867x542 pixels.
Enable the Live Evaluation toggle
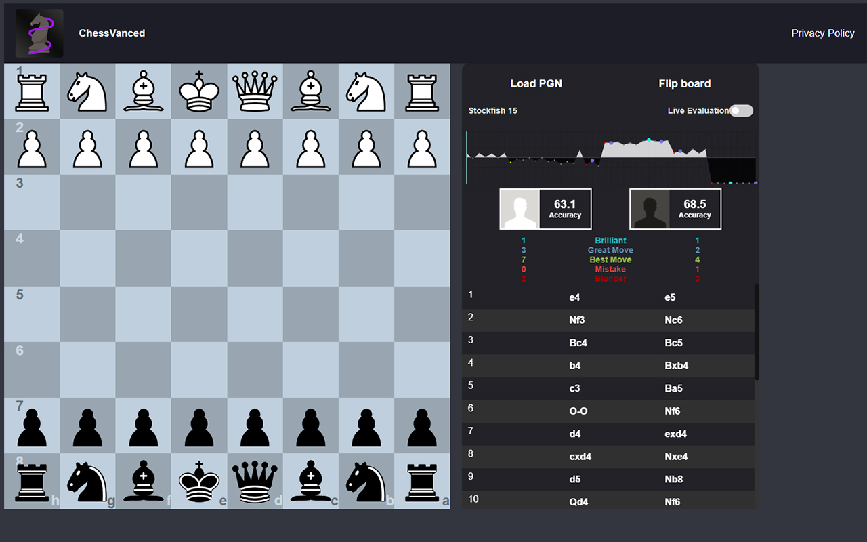[741, 110]
